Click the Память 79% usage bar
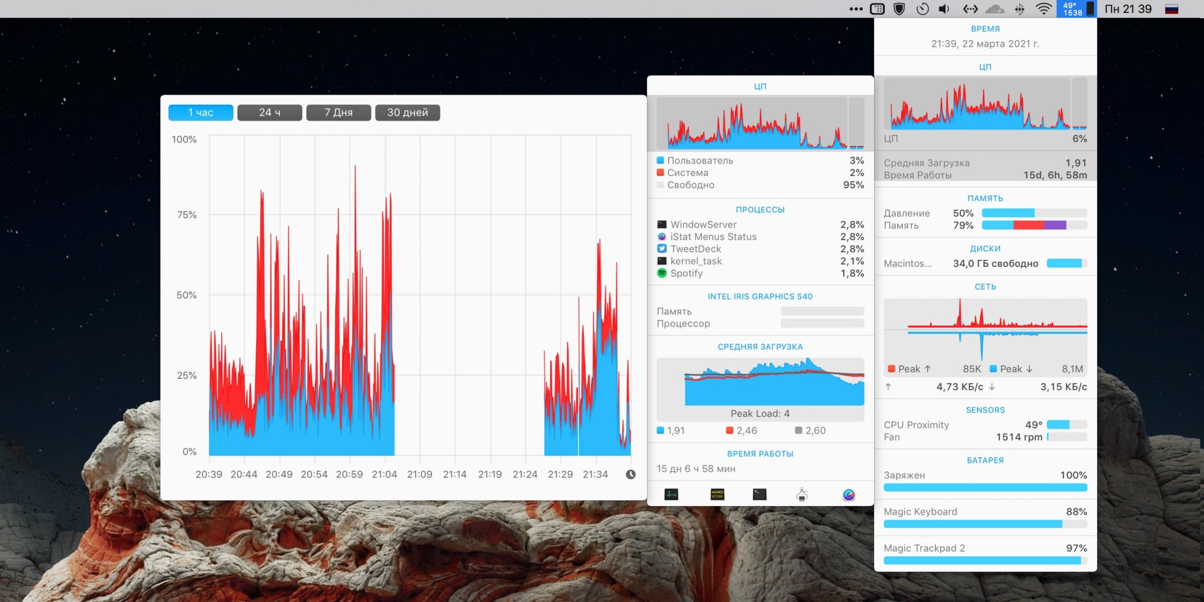 tap(1034, 225)
